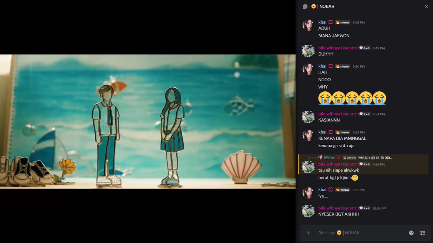Click the 'tau nih siapa akwkwk' message
The height and width of the screenshot is (243, 433).
click(x=338, y=170)
